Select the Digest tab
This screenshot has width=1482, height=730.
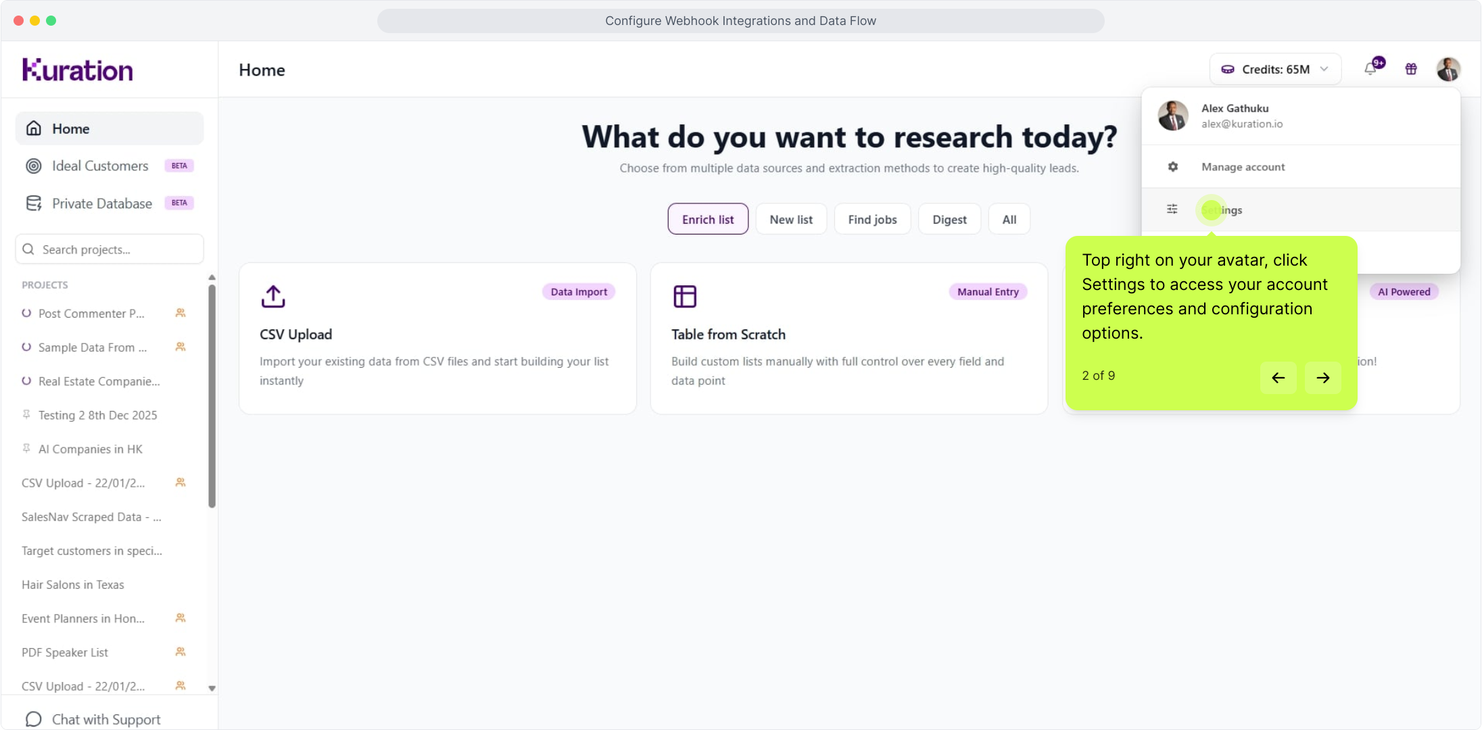click(949, 219)
